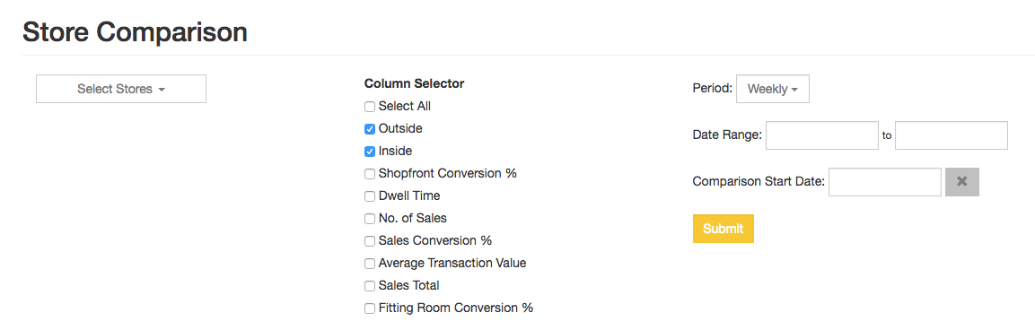
Task: Click the Comparison Start Date input
Action: pyautogui.click(x=884, y=182)
